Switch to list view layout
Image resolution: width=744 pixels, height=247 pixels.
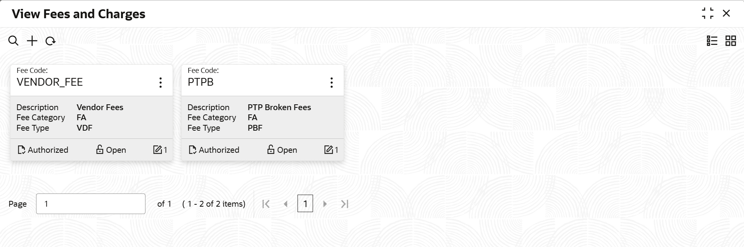pyautogui.click(x=712, y=41)
